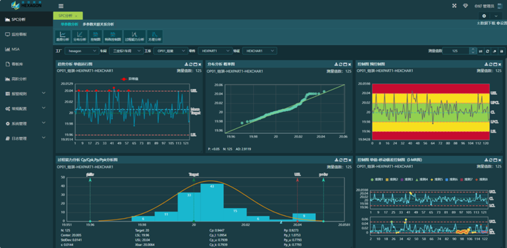Open the 控制图 control chart tool
Screen dimensions: 507x248
coord(96,36)
